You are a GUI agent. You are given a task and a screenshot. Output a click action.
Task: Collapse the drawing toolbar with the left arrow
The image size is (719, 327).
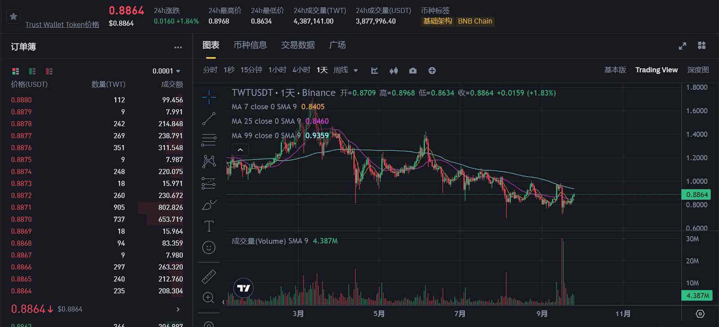point(223,302)
